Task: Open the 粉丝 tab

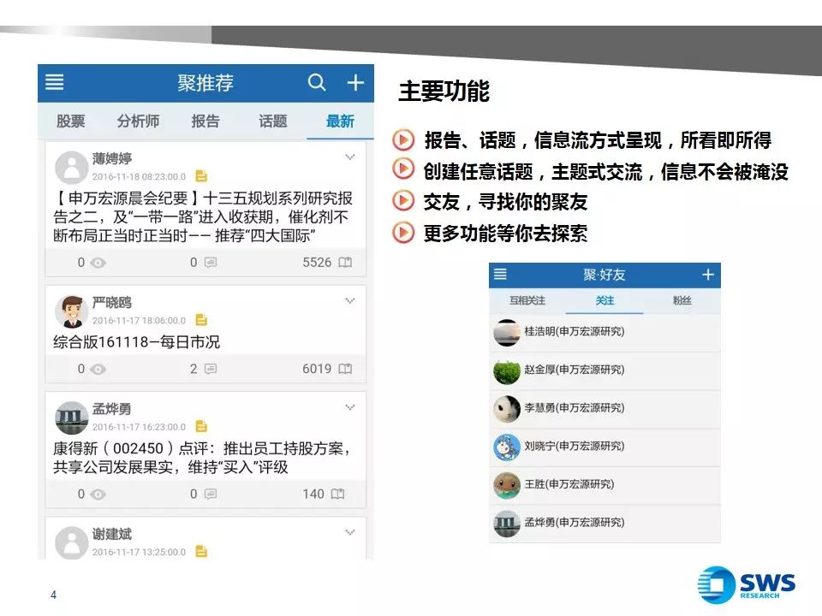Action: pos(682,300)
